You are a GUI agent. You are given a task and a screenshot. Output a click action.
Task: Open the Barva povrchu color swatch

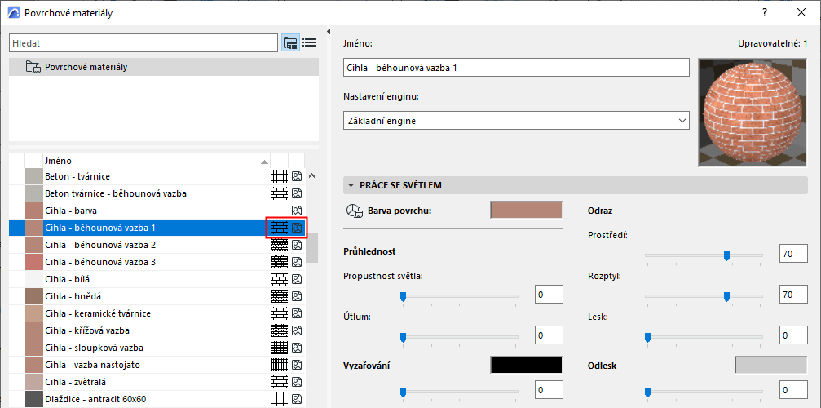point(526,210)
